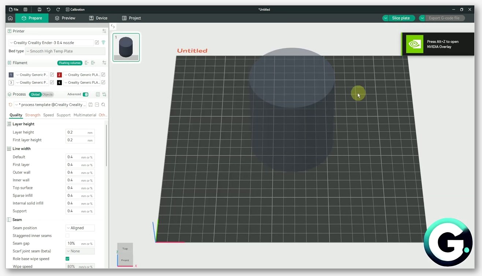Search process settings

(x=103, y=105)
